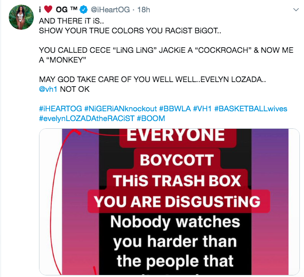
Task: Open the #BBWLA hashtag
Action: tap(175, 109)
